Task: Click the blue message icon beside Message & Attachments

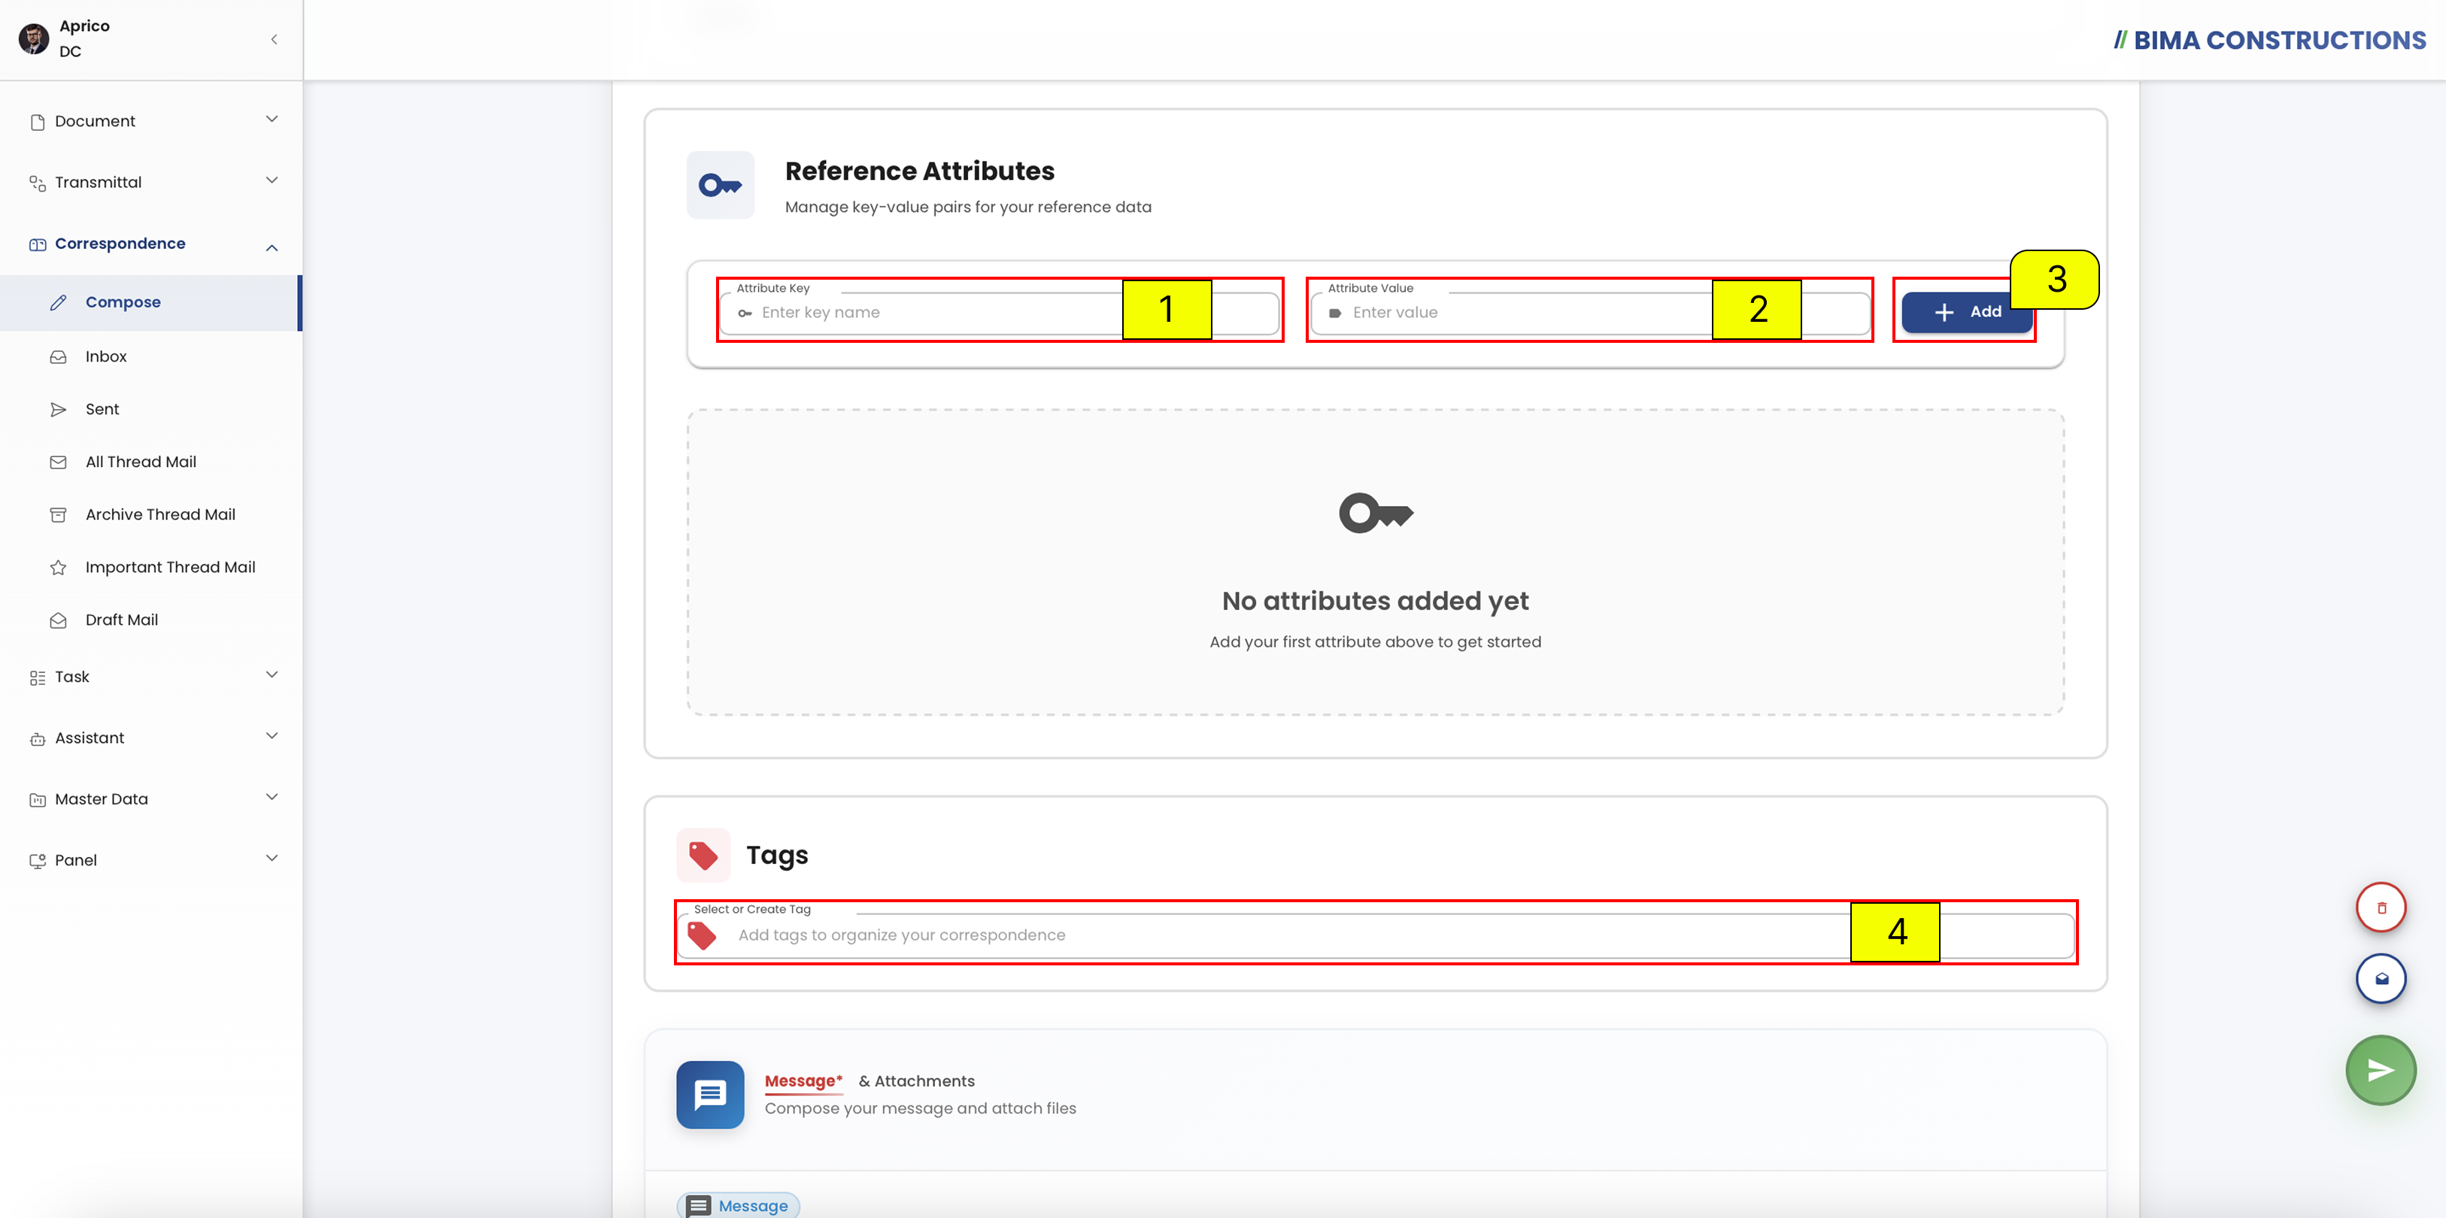Action: (709, 1095)
